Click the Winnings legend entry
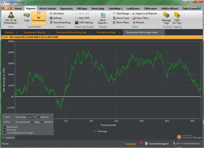The image size is (204, 148). (100, 131)
